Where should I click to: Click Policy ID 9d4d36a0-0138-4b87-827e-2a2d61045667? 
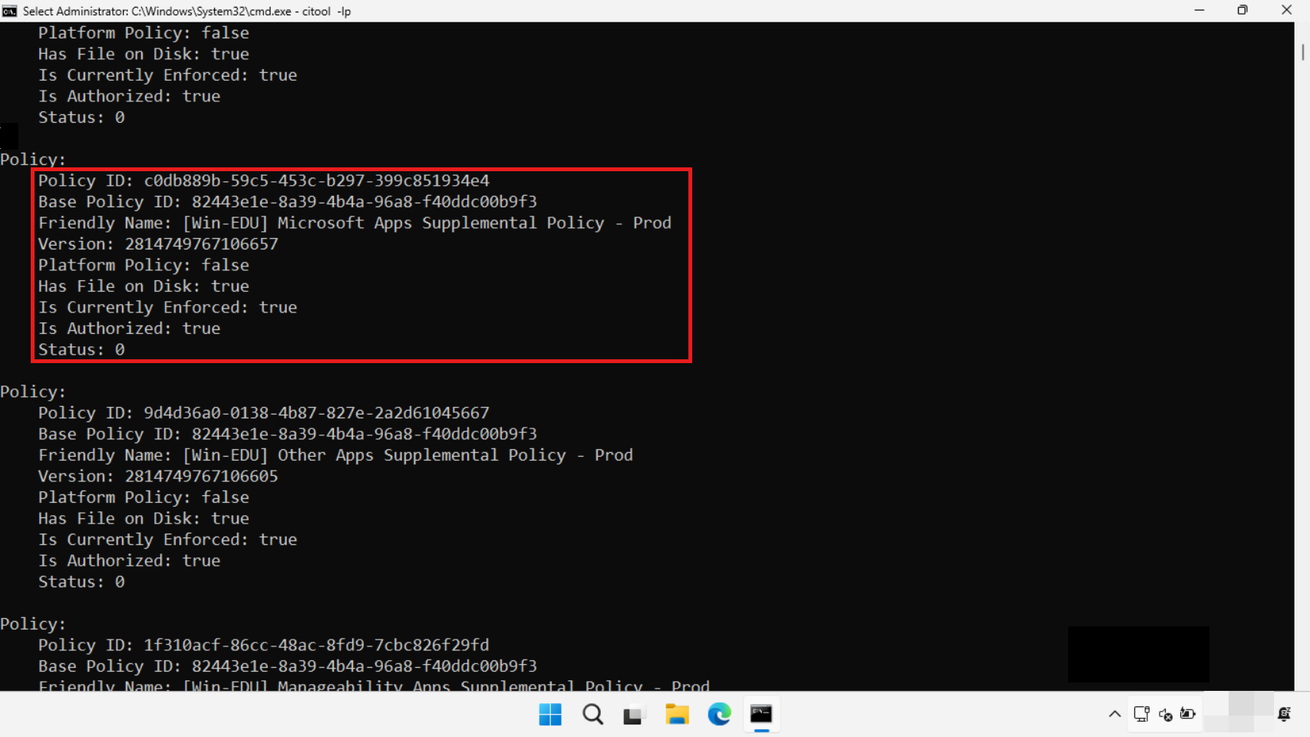pos(264,413)
